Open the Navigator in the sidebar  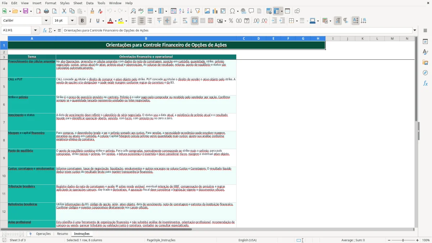(x=425, y=73)
